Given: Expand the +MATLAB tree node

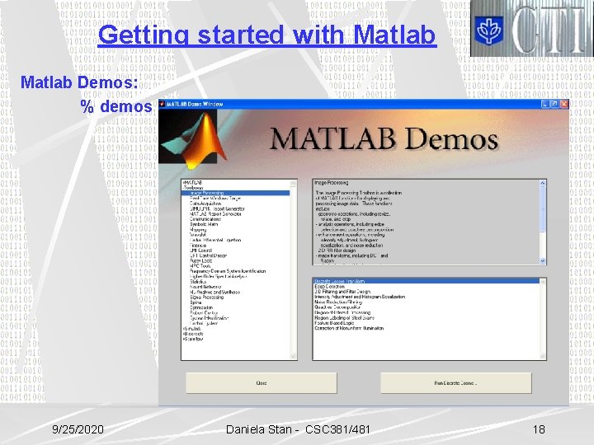Looking at the screenshot, I should pyautogui.click(x=192, y=182).
